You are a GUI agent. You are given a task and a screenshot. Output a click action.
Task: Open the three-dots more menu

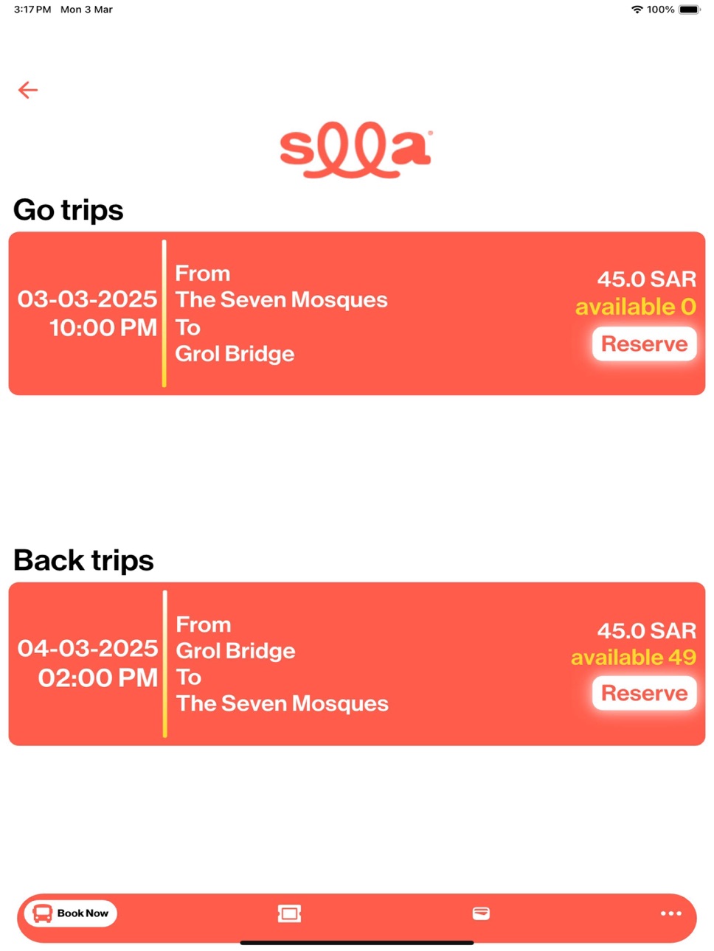[671, 913]
